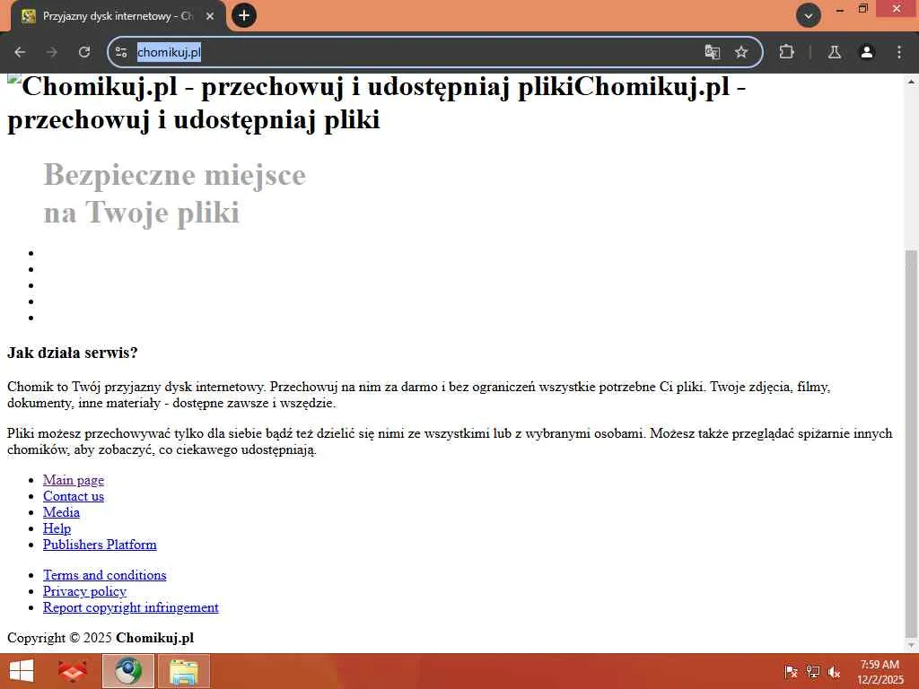Click the 'Jak działa serwis?' heading
The width and height of the screenshot is (919, 689).
[72, 353]
